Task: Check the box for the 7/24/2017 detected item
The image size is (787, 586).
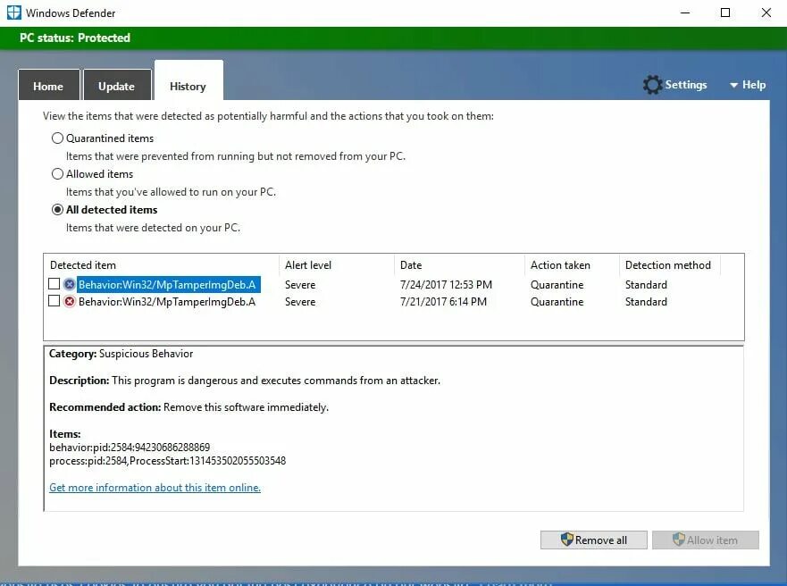Action: point(54,284)
